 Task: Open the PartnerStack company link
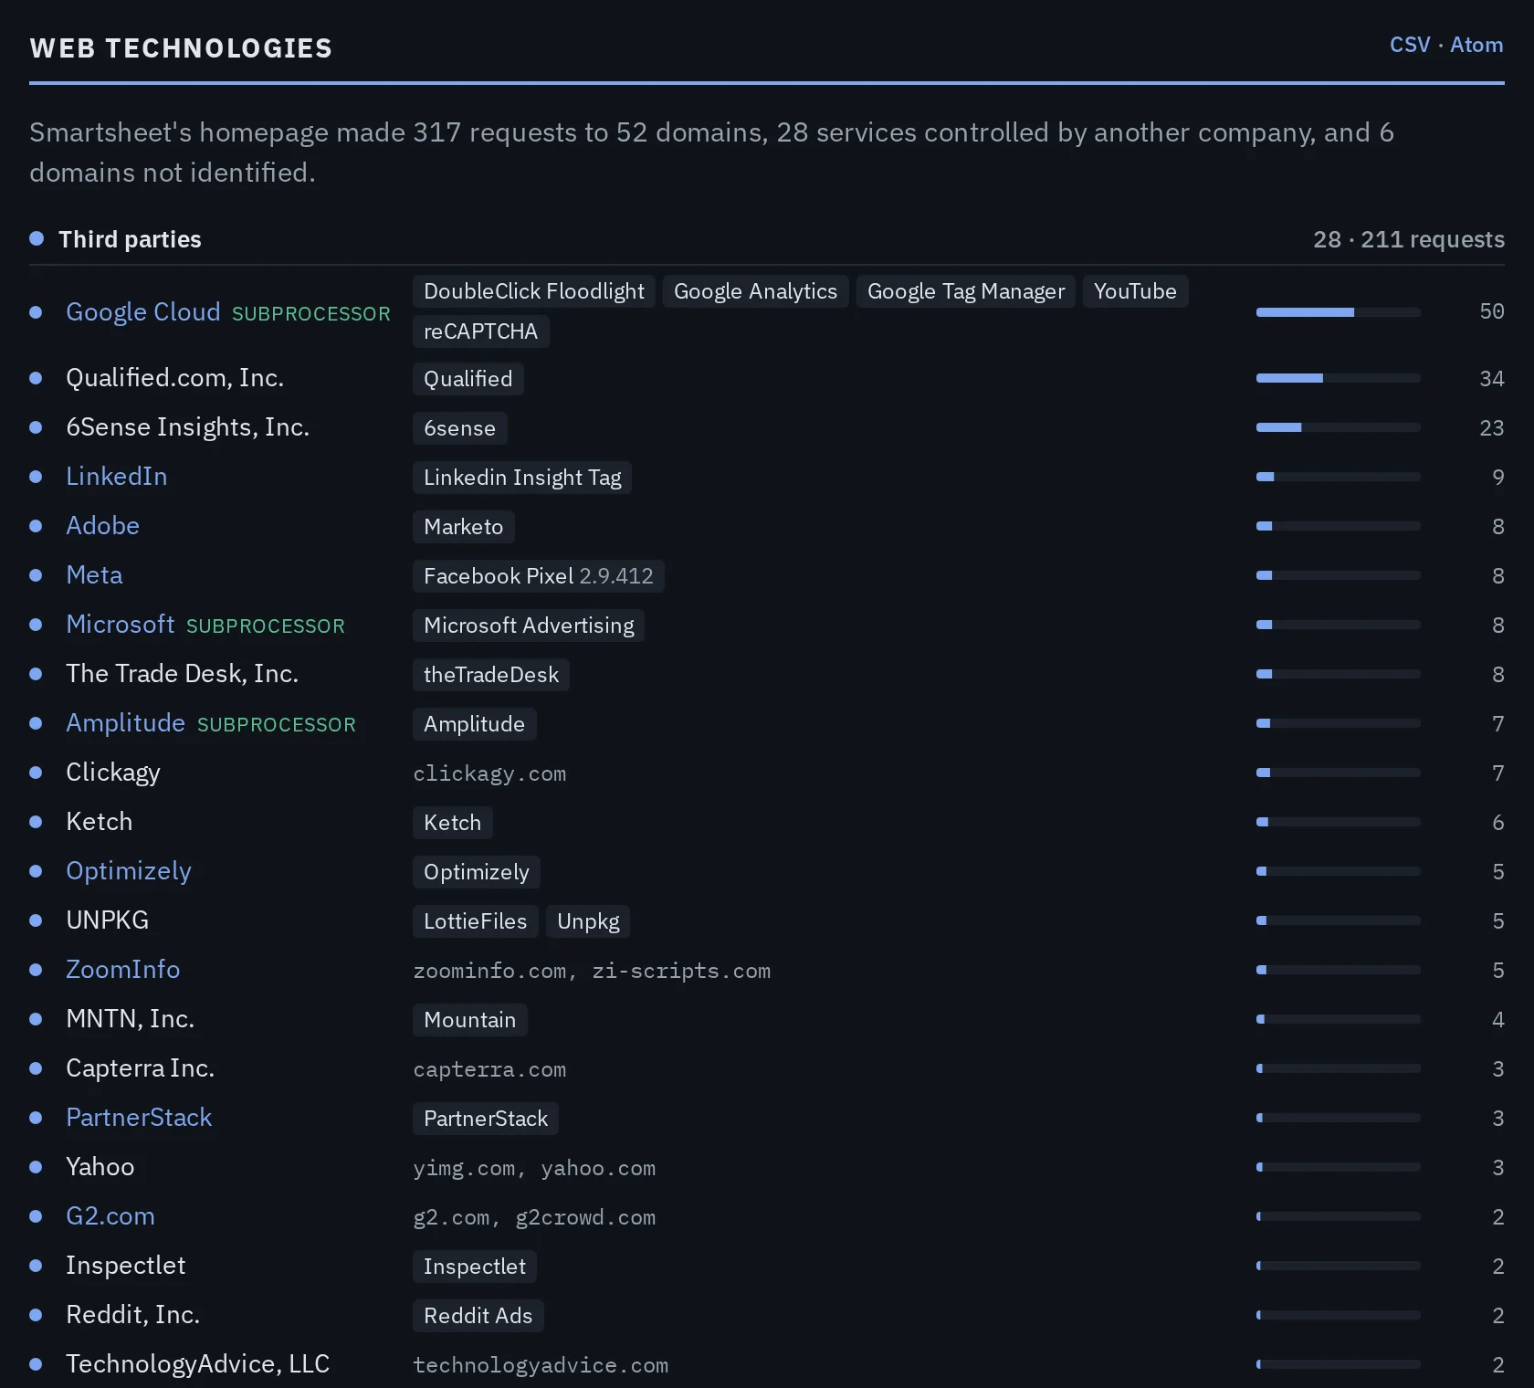[x=139, y=1118]
